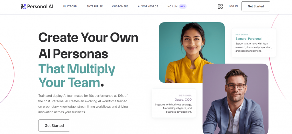Open the Gates, COO persona card
The width and height of the screenshot is (292, 134).
174,103
